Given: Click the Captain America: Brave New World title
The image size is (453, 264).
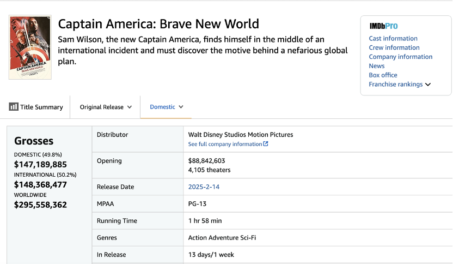Looking at the screenshot, I should point(158,24).
